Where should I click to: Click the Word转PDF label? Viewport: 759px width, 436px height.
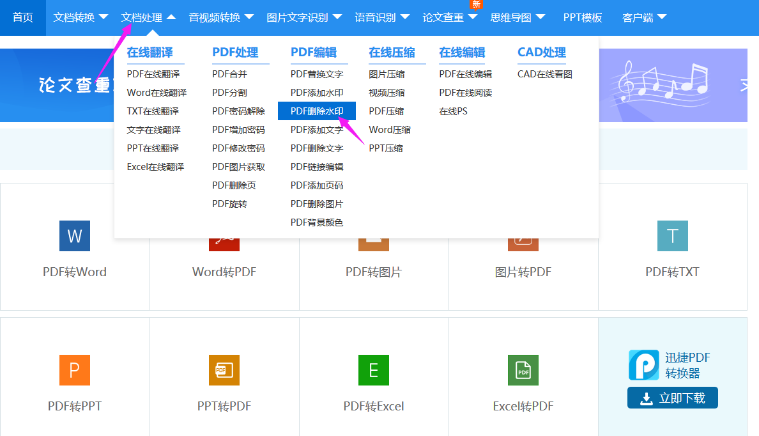[224, 272]
